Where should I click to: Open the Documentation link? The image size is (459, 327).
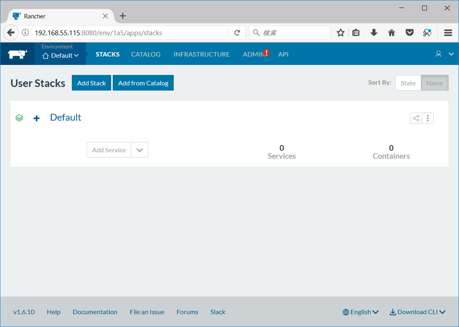click(x=95, y=312)
